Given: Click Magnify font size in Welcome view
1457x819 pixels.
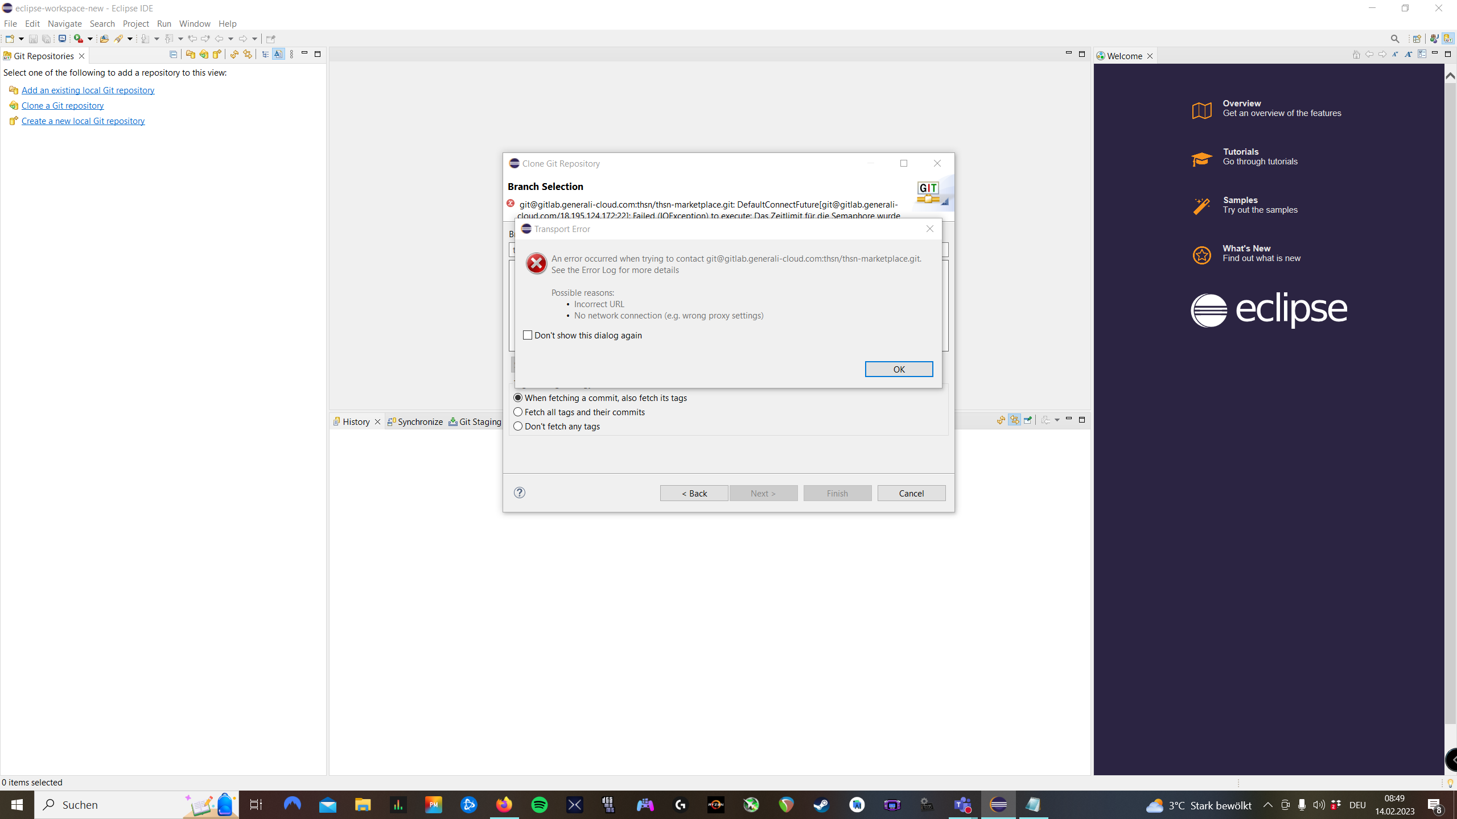Looking at the screenshot, I should point(1408,55).
